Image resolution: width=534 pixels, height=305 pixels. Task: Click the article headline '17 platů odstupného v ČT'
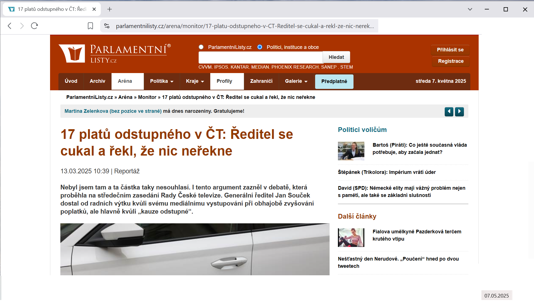pos(177,142)
